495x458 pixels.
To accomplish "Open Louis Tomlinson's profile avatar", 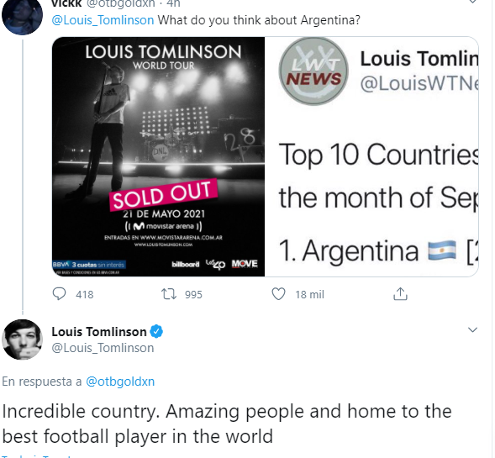I will (x=22, y=340).
